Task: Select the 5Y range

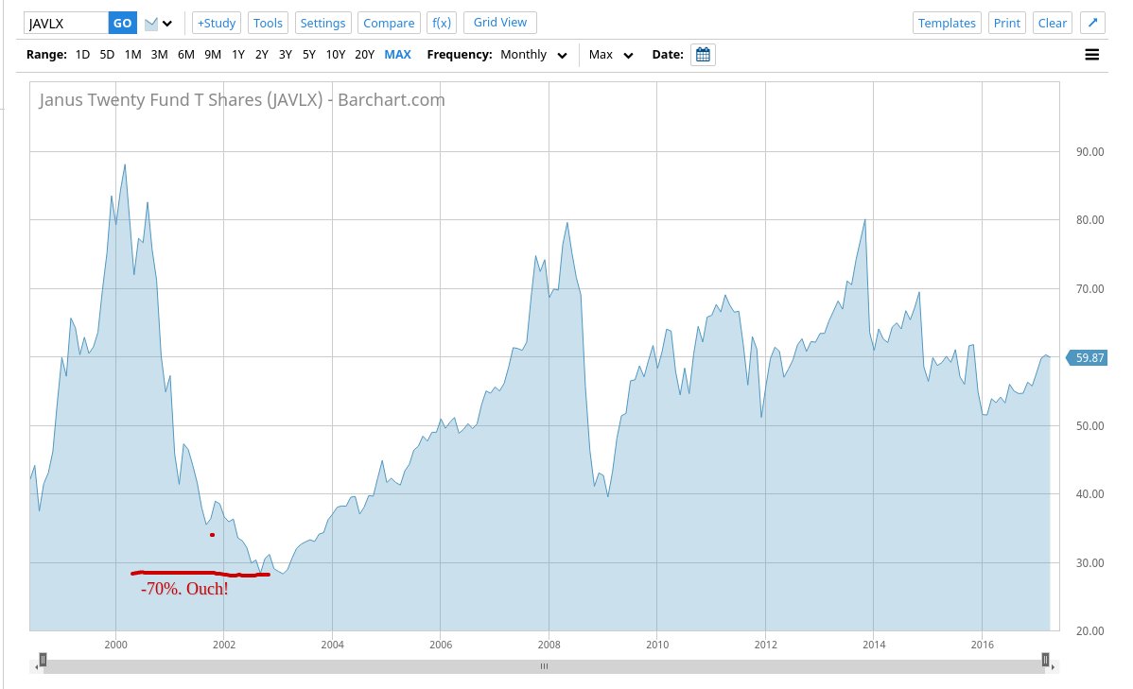Action: (309, 54)
